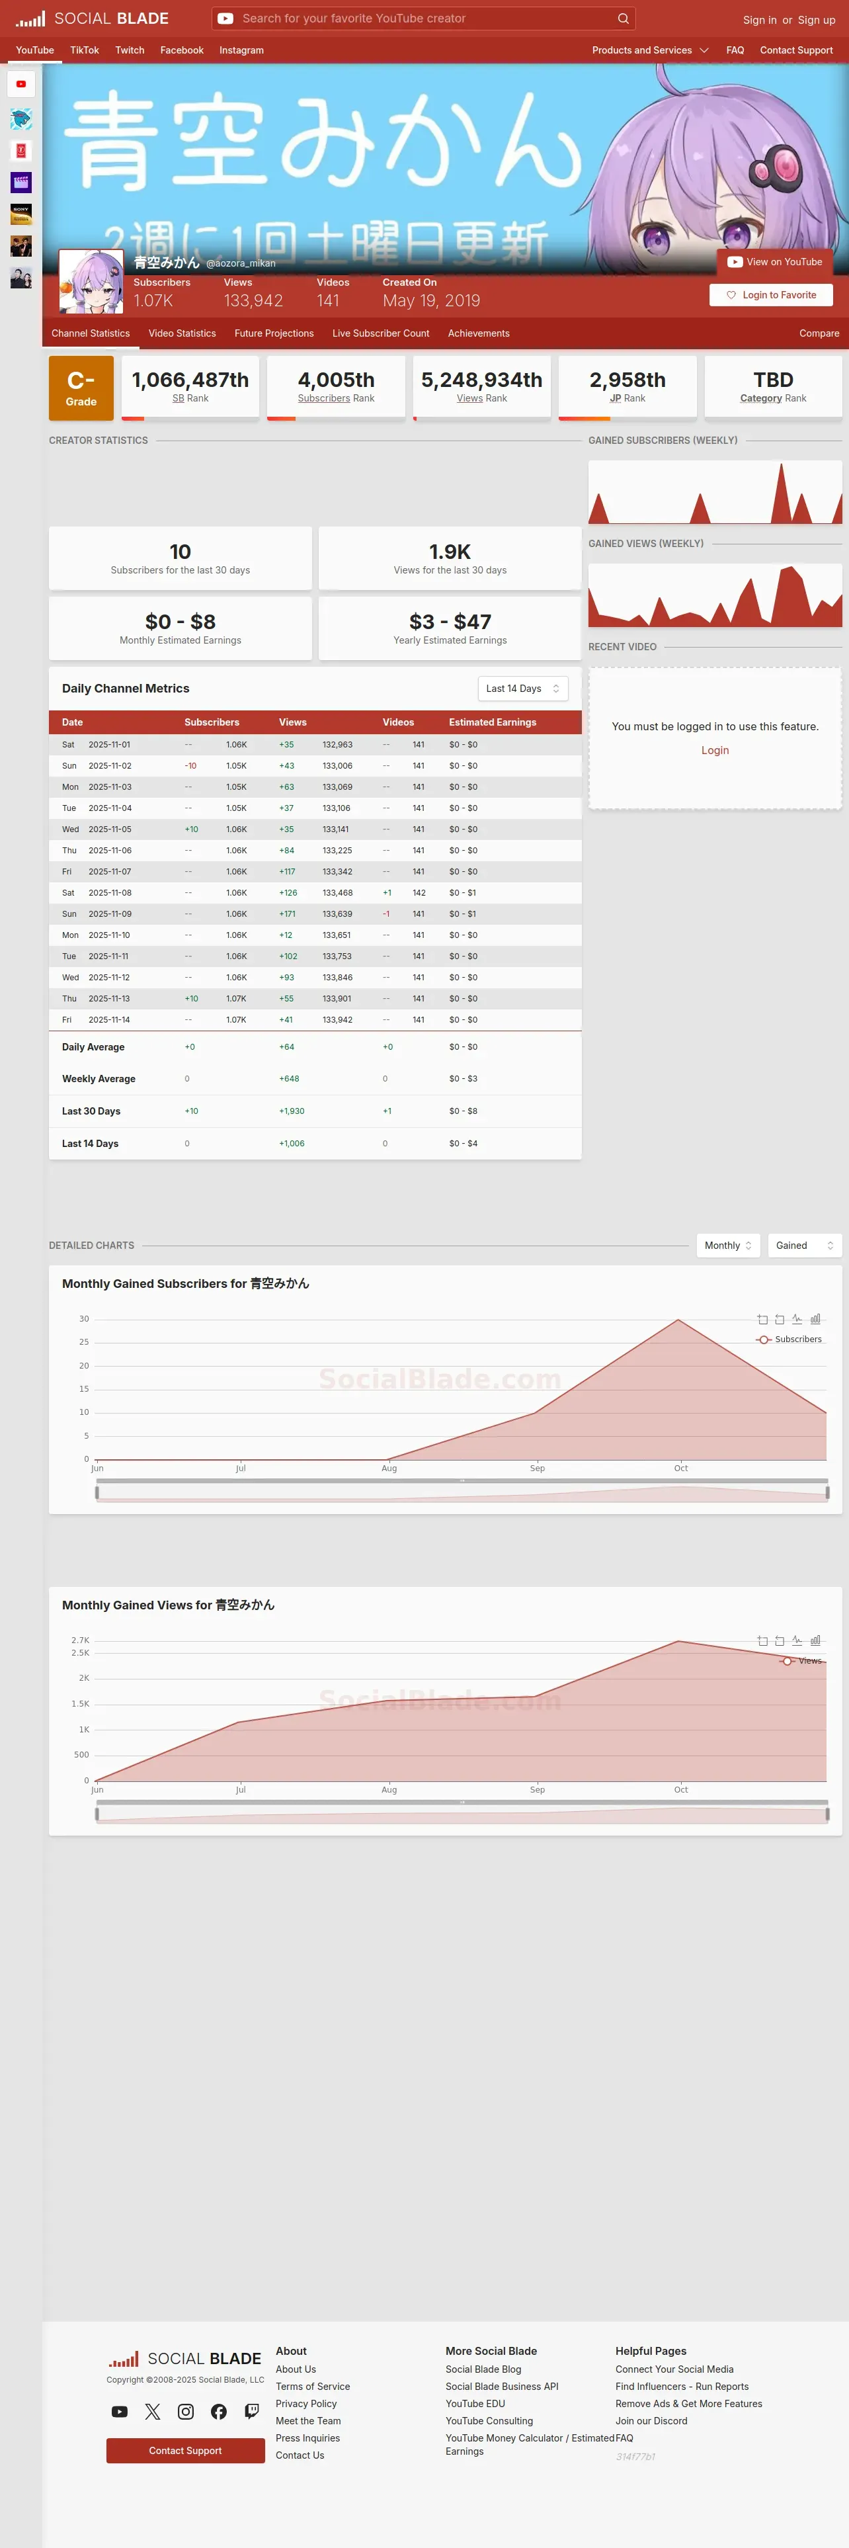Open the FAQ header link
The height and width of the screenshot is (2548, 849).
735,50
